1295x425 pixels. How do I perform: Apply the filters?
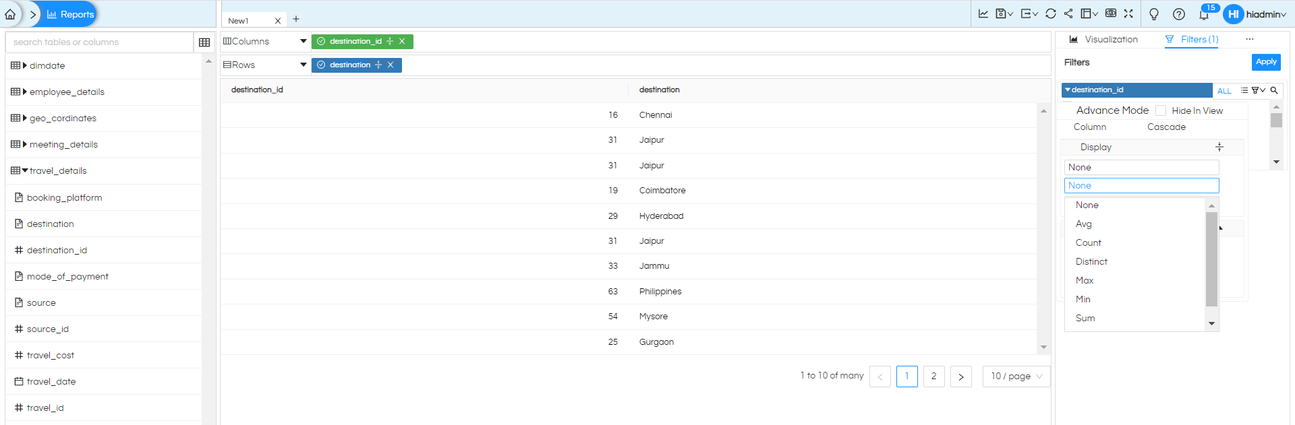point(1266,62)
